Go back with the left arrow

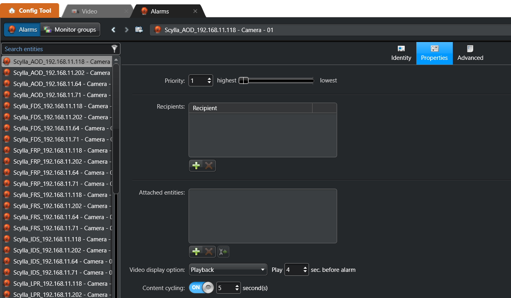(x=114, y=30)
